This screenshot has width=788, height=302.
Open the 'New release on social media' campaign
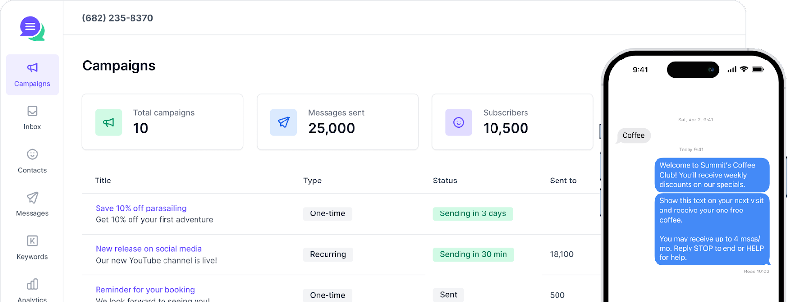click(x=148, y=249)
